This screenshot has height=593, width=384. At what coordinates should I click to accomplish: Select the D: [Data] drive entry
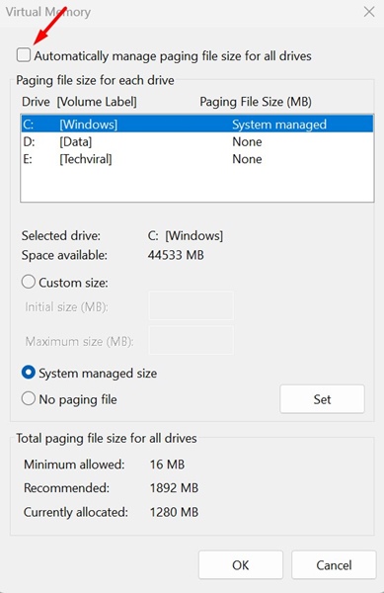(197, 141)
